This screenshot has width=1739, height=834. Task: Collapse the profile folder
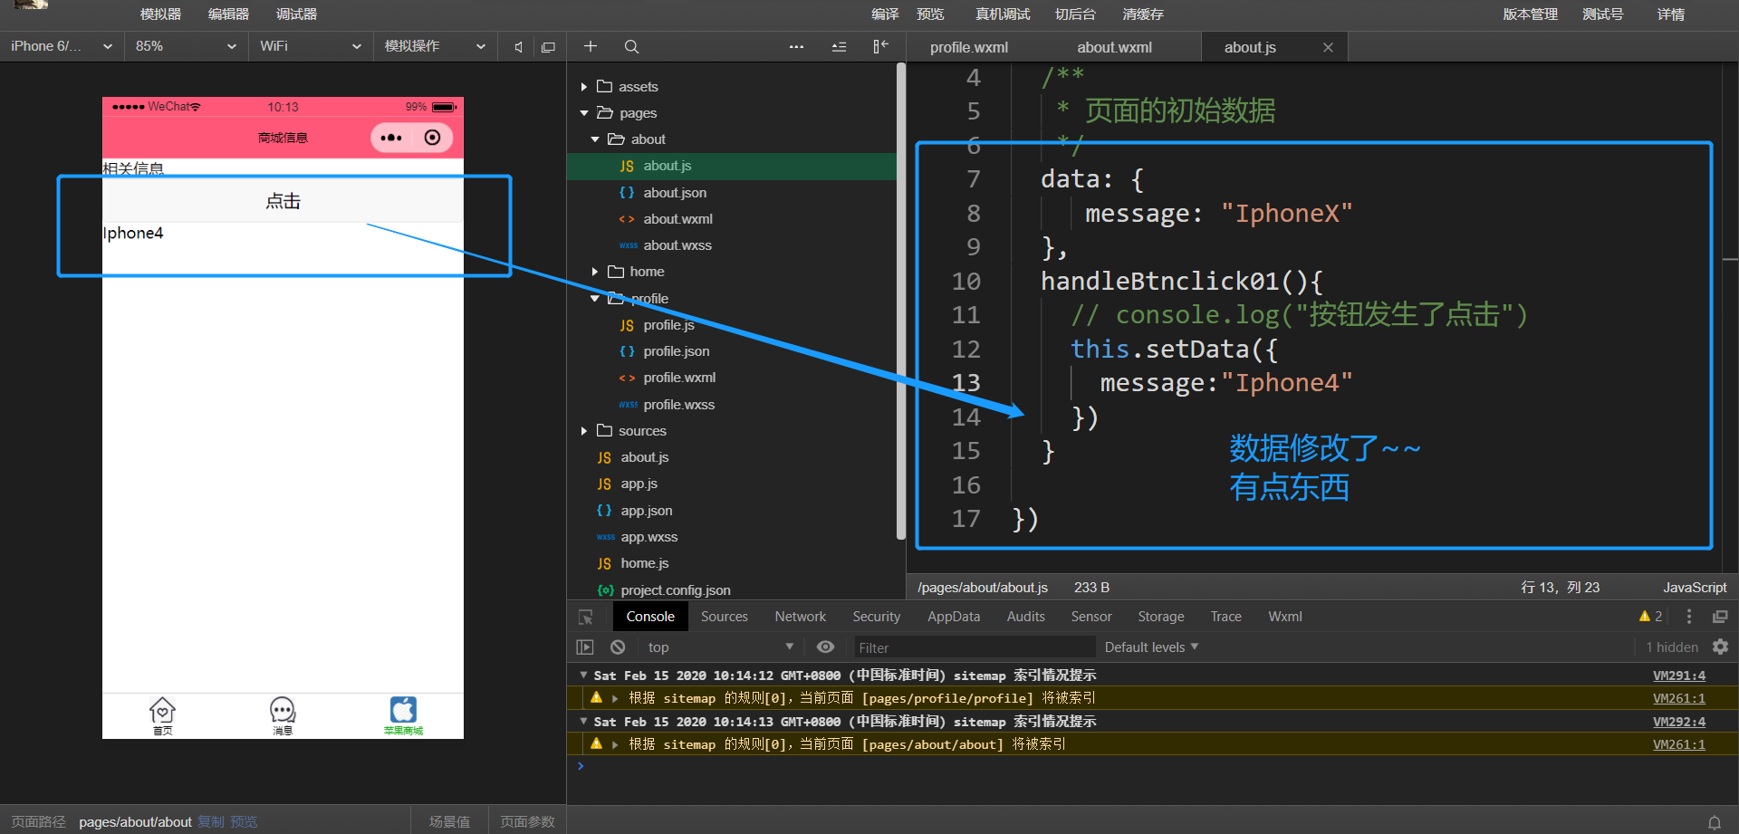coord(595,299)
